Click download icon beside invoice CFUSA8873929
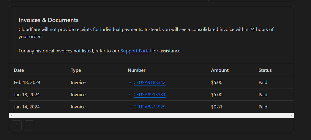 (x=130, y=107)
